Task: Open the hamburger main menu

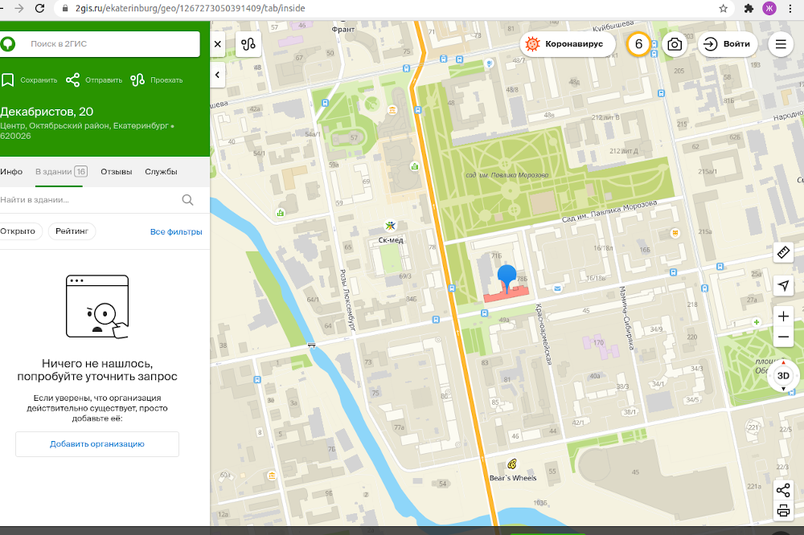Action: click(x=780, y=44)
